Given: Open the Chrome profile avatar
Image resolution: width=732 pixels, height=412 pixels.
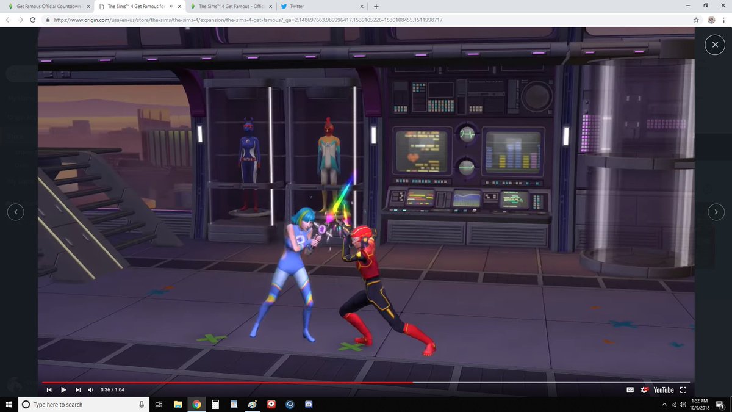Looking at the screenshot, I should click(711, 20).
